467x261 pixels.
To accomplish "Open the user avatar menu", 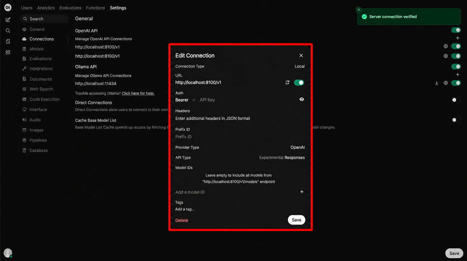I will pyautogui.click(x=8, y=253).
